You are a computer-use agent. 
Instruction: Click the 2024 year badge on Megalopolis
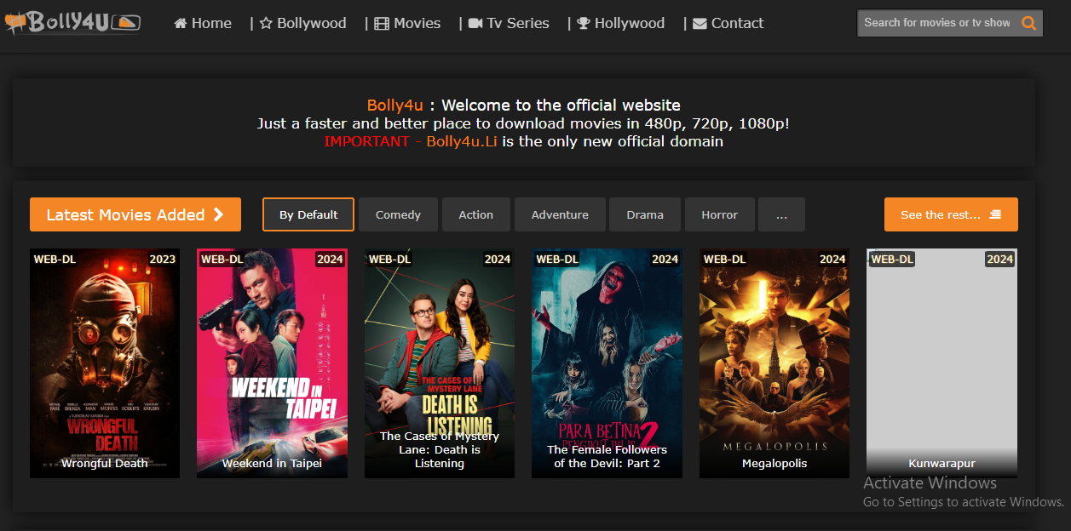coord(832,259)
